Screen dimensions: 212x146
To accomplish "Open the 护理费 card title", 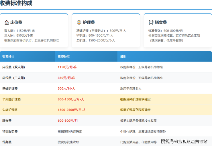I will 89,22.
